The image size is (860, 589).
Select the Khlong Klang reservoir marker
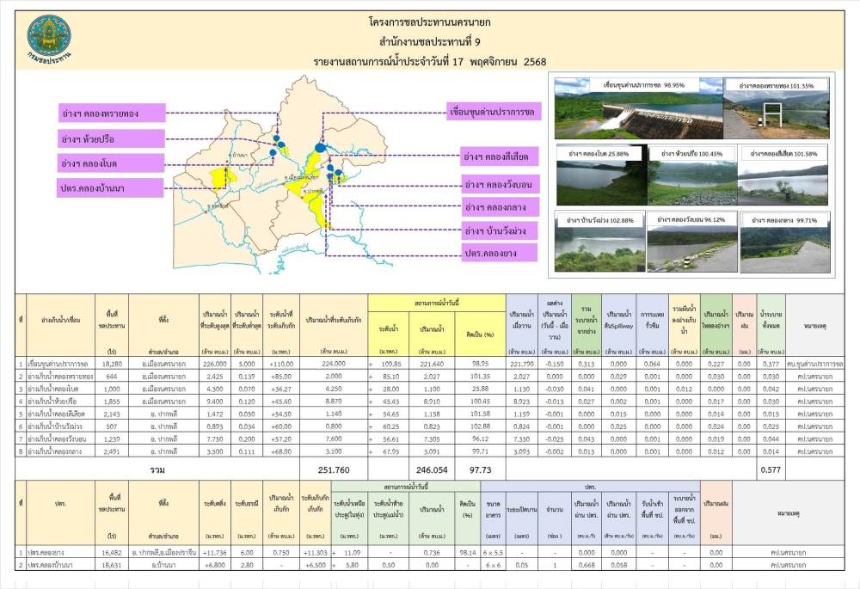click(330, 177)
